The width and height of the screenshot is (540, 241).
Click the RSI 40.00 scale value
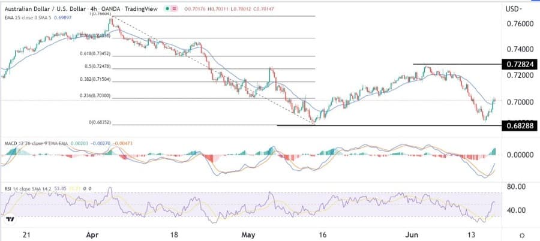click(x=515, y=210)
